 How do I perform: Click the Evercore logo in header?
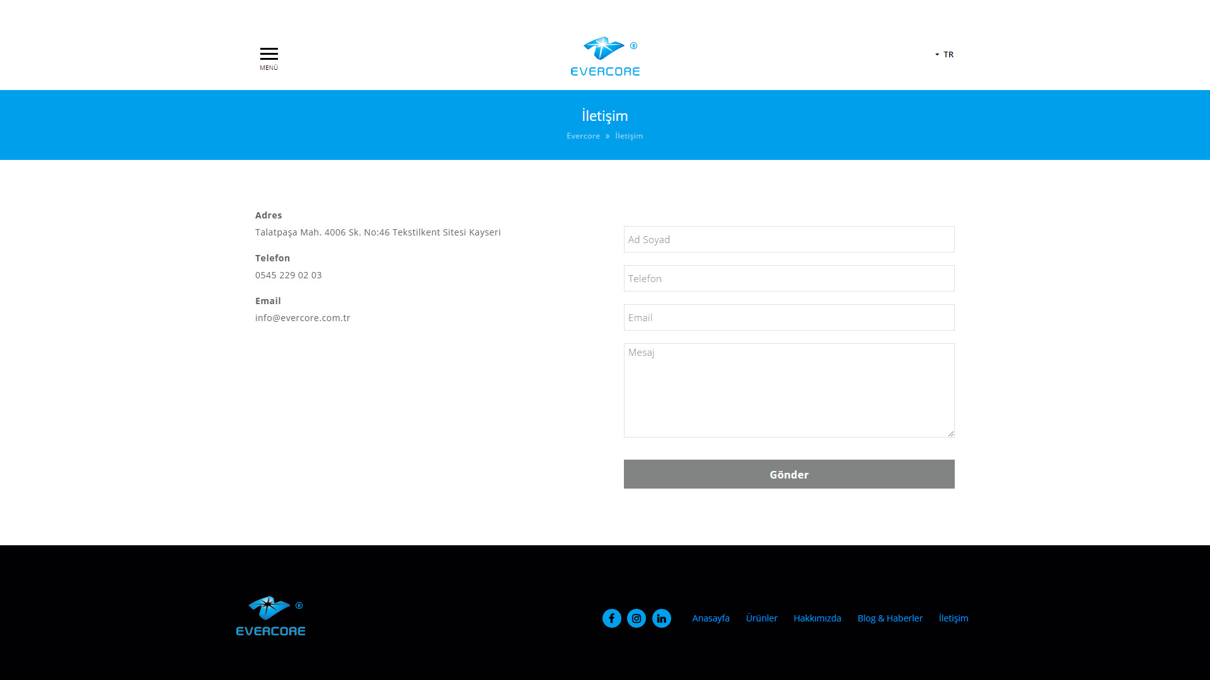tap(605, 56)
